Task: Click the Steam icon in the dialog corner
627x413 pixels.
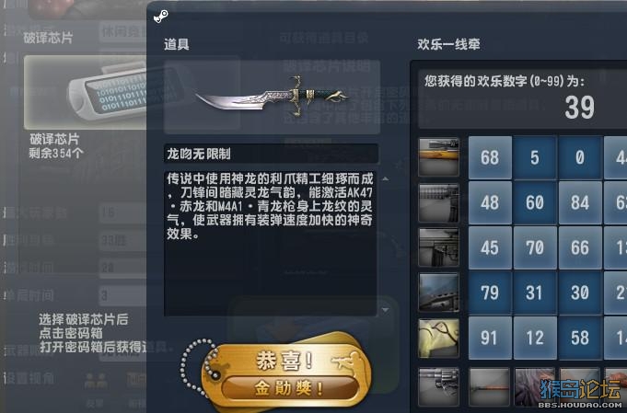Action: coord(161,17)
